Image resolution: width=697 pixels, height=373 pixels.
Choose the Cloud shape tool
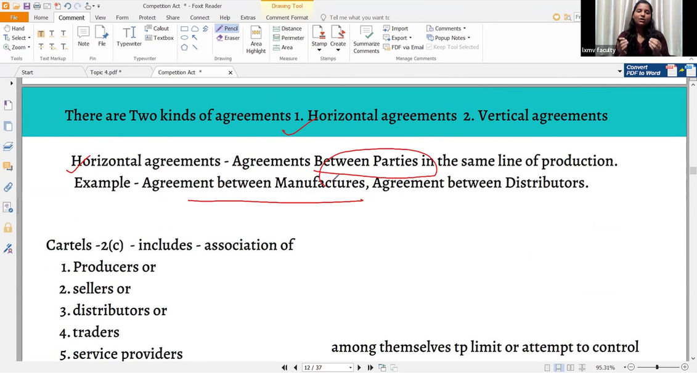pos(195,28)
